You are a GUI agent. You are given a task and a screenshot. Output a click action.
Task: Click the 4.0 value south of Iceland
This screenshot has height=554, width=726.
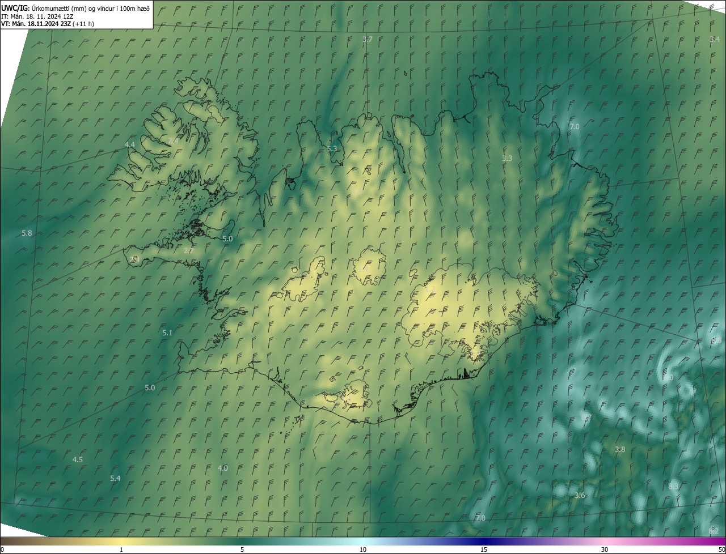223,468
